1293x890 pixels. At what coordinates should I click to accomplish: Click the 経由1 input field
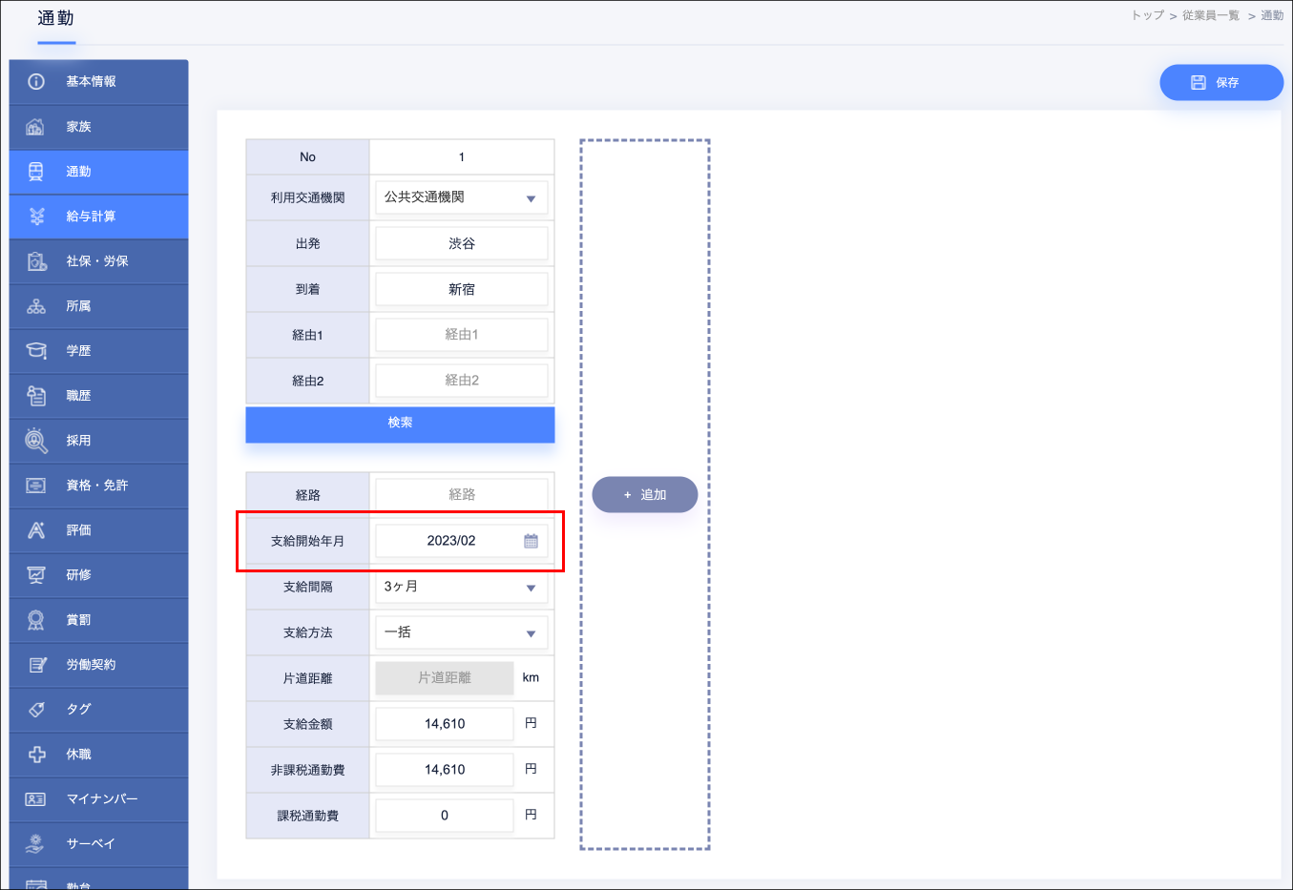pos(461,335)
